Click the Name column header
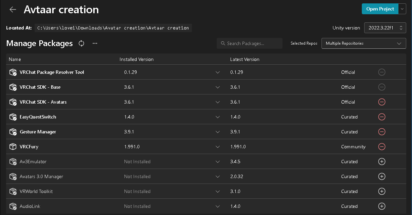 15,59
